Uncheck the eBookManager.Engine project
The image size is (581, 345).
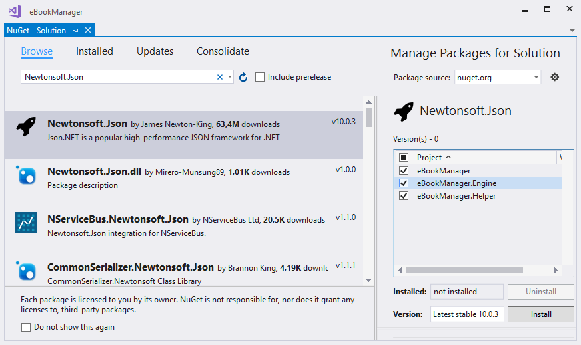[404, 183]
